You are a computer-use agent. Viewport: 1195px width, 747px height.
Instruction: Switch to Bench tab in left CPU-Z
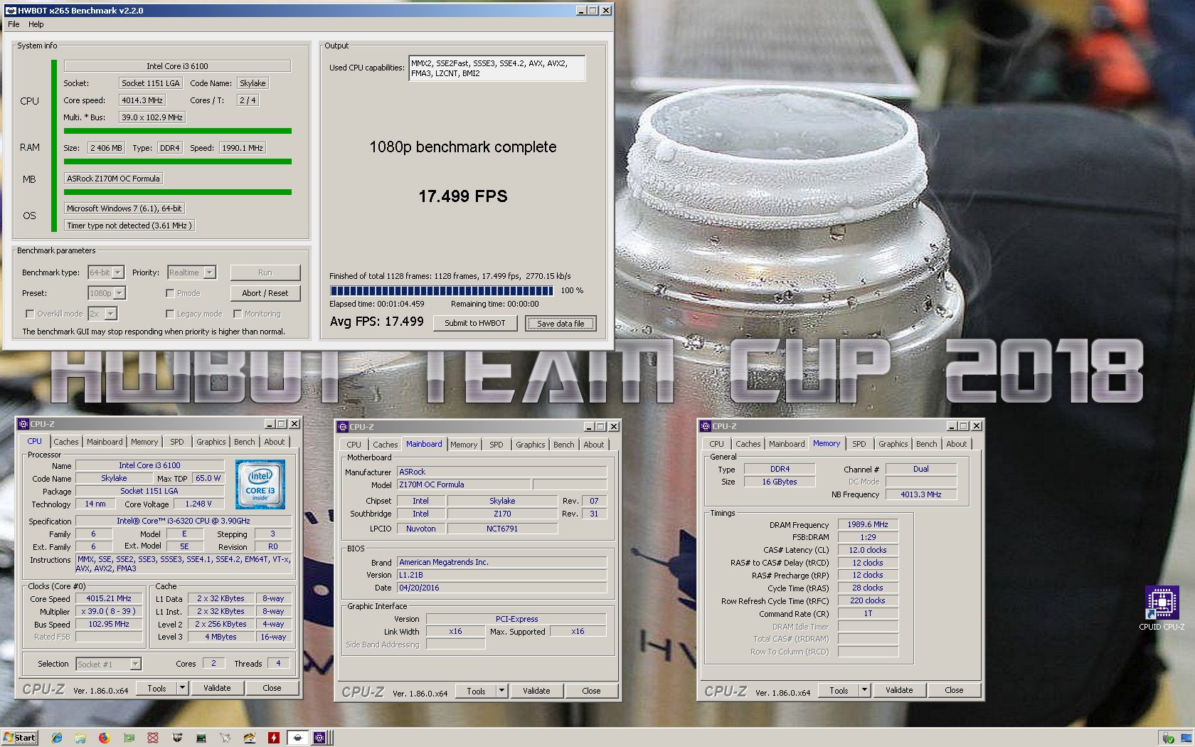[x=245, y=442]
